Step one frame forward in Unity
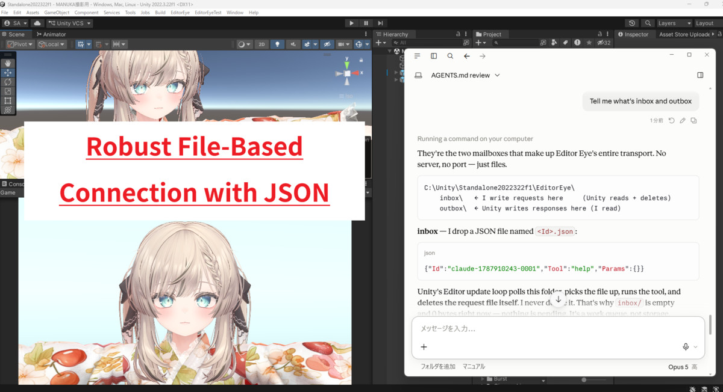 point(381,23)
